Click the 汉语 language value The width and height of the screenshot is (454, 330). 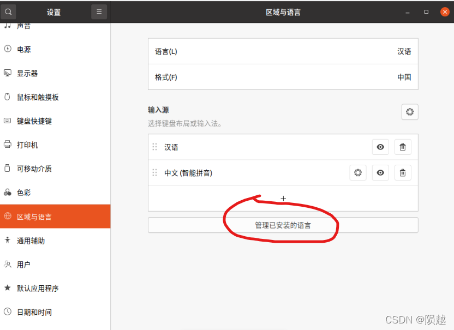coord(404,51)
